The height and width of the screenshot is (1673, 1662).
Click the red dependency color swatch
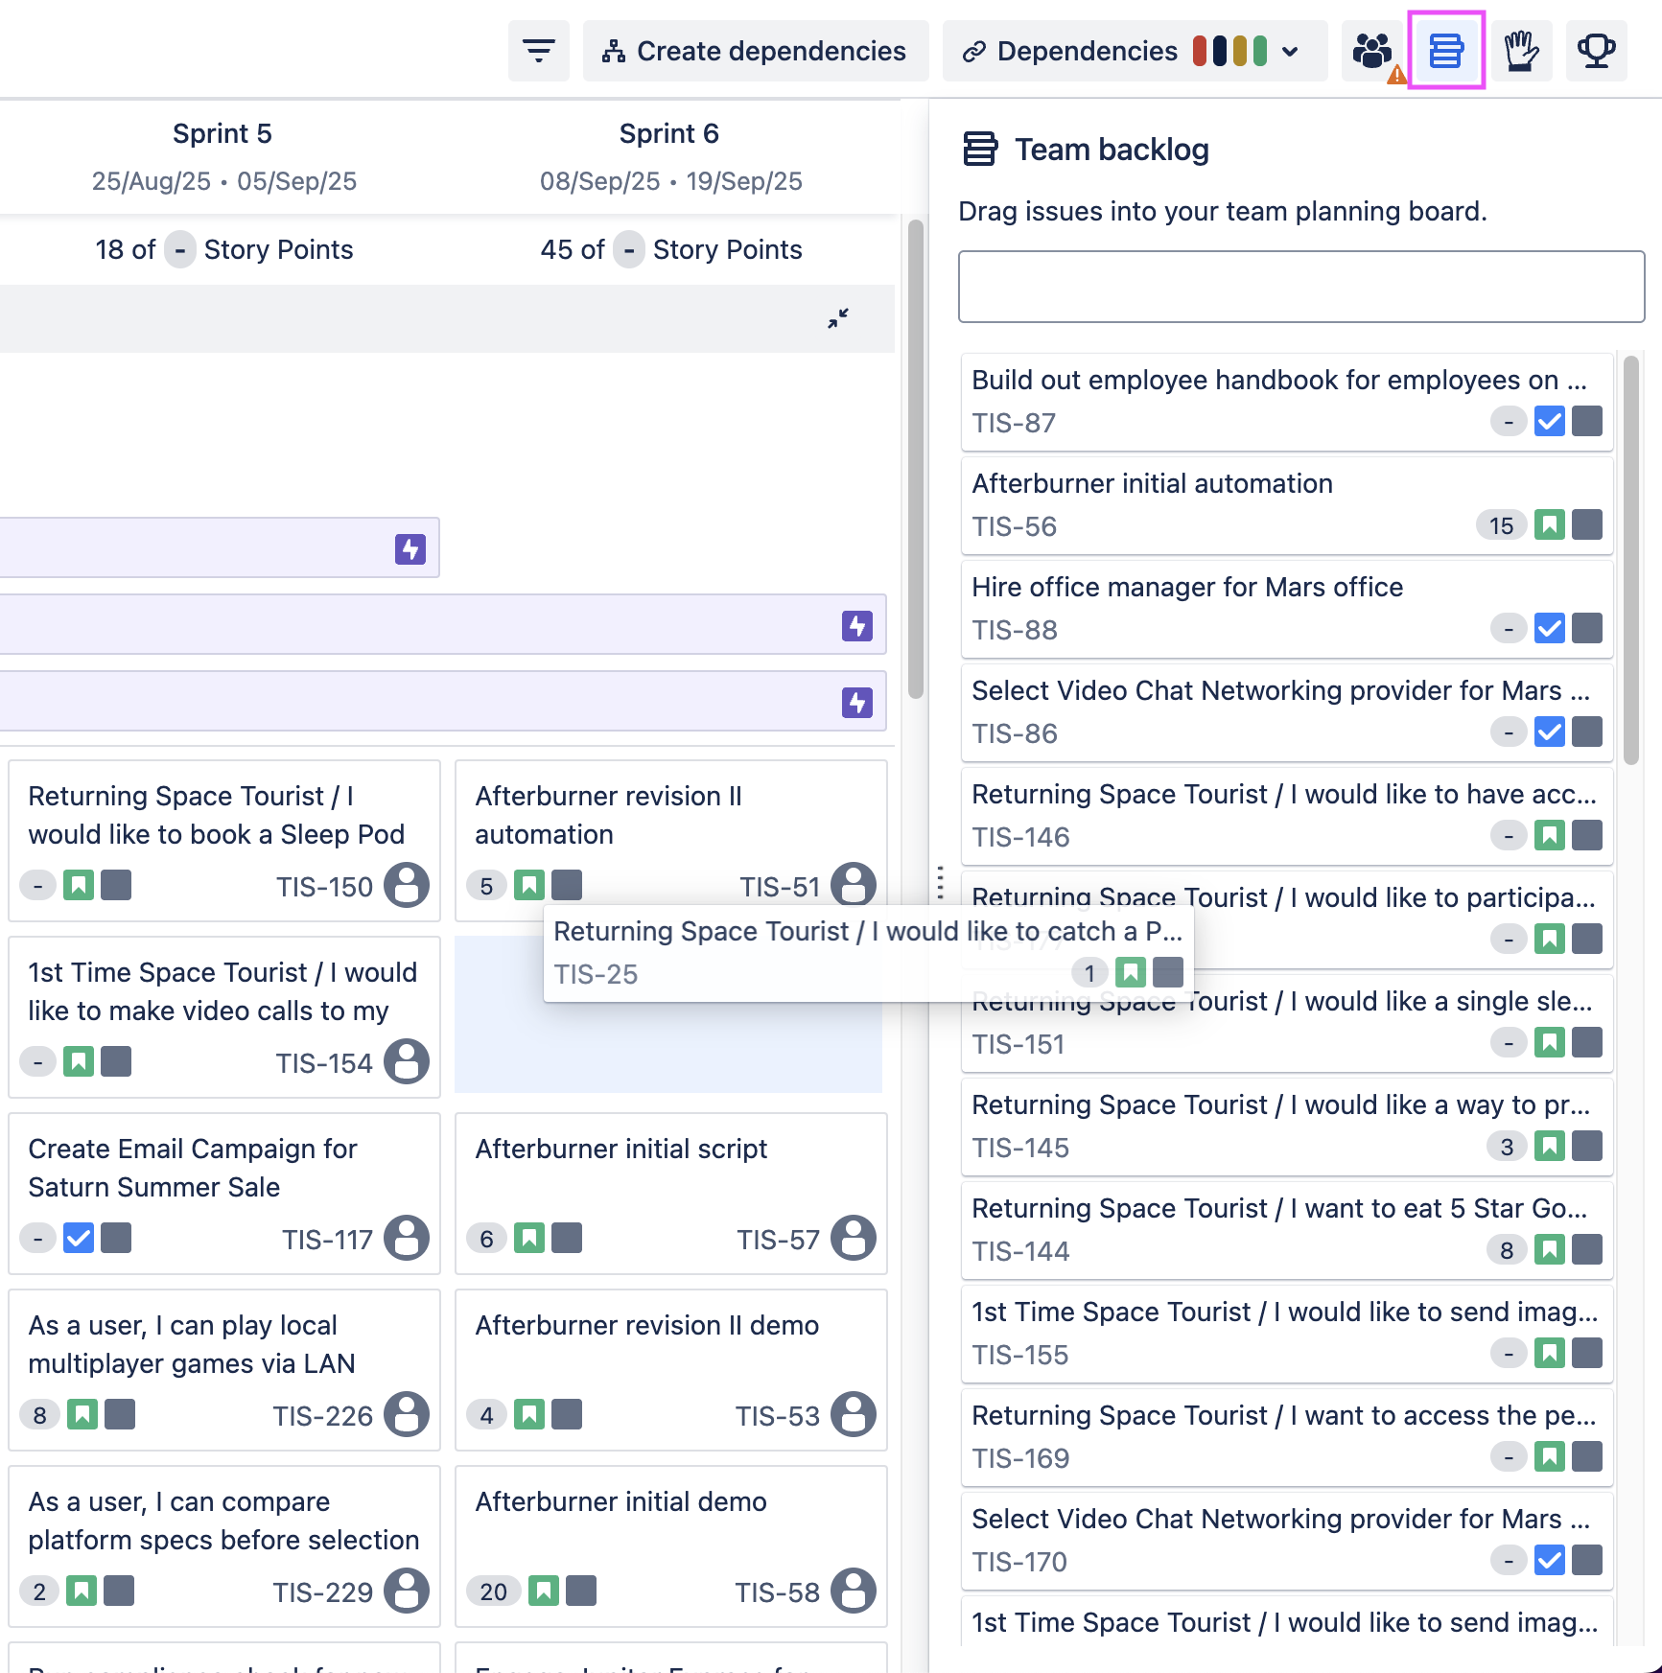[x=1199, y=51]
